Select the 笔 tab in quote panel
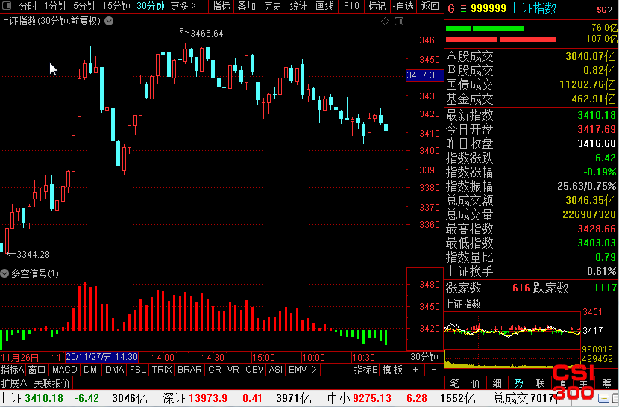619x407 pixels. [x=455, y=383]
